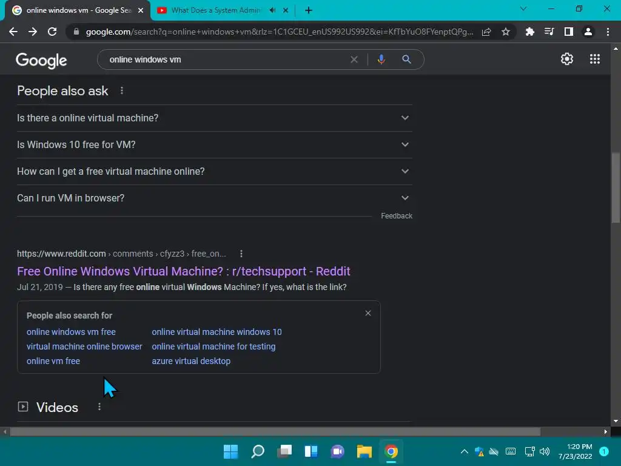Open File Explorer from the taskbar
This screenshot has width=621, height=466.
[364, 451]
